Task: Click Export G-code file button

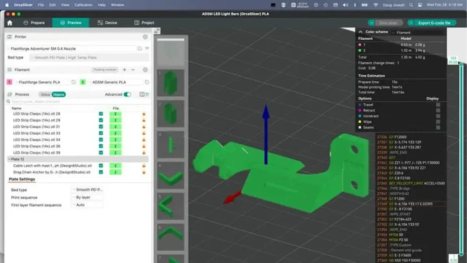Action: pyautogui.click(x=434, y=23)
